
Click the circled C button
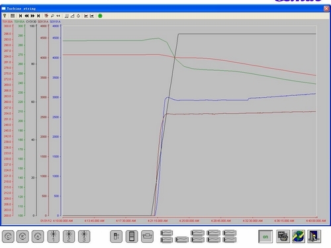(x=8, y=237)
